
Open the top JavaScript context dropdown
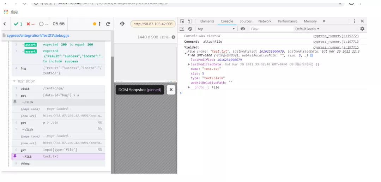217,29
